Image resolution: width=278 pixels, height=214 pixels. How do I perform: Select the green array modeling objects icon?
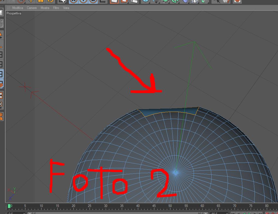[175, 1]
